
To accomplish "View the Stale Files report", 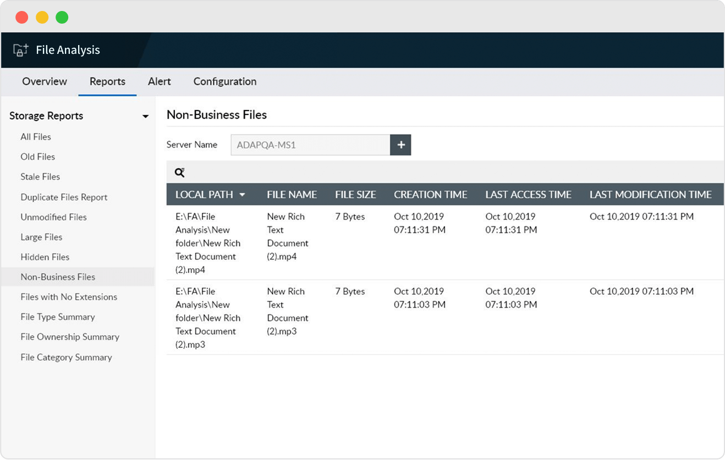I will pos(40,176).
